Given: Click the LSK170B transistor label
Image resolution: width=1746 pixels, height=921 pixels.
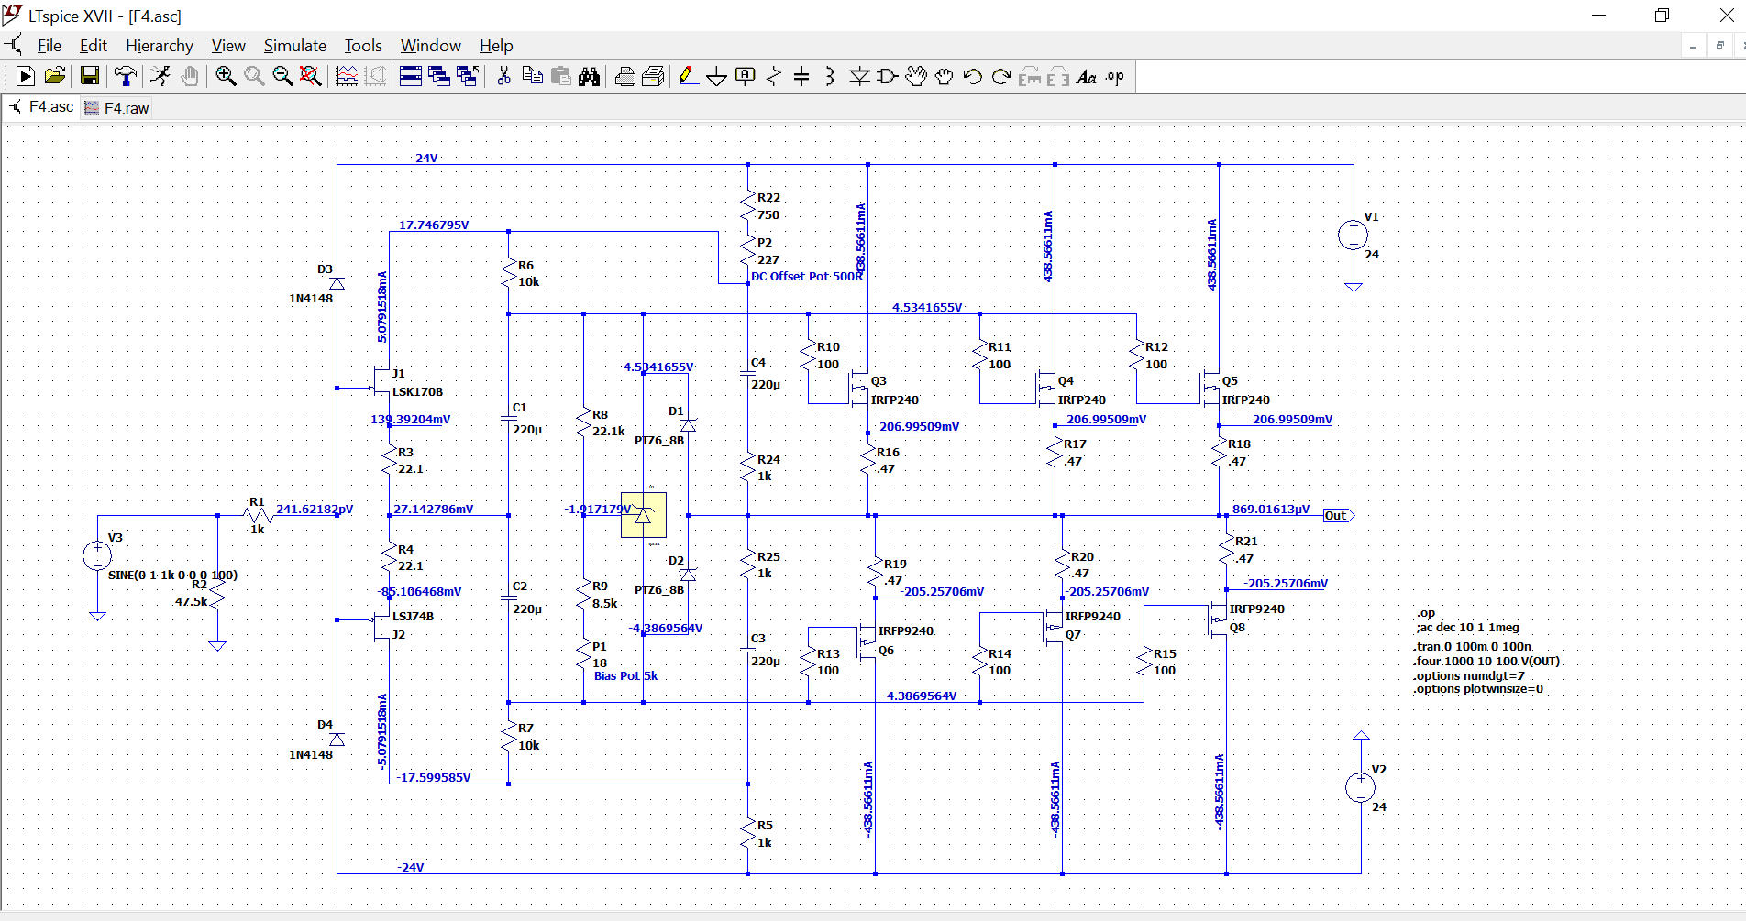Looking at the screenshot, I should [x=417, y=391].
